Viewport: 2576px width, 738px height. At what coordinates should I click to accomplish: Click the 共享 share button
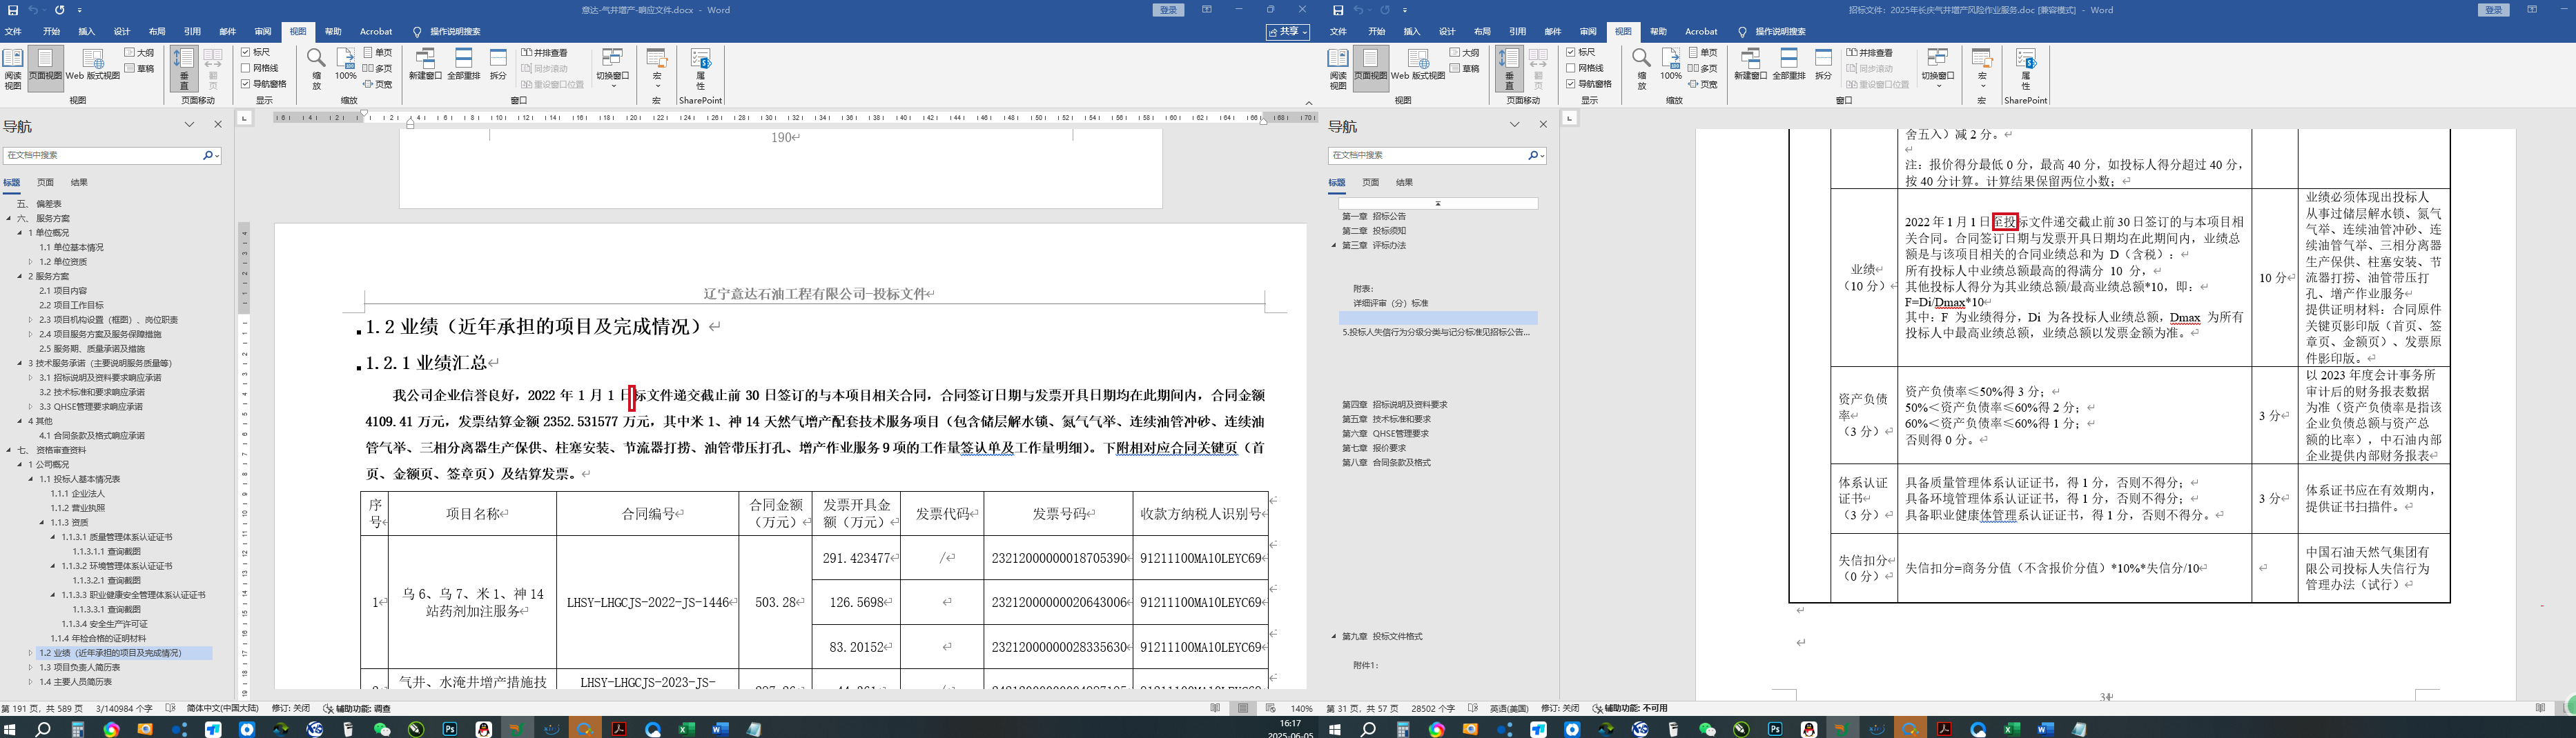point(1288,32)
